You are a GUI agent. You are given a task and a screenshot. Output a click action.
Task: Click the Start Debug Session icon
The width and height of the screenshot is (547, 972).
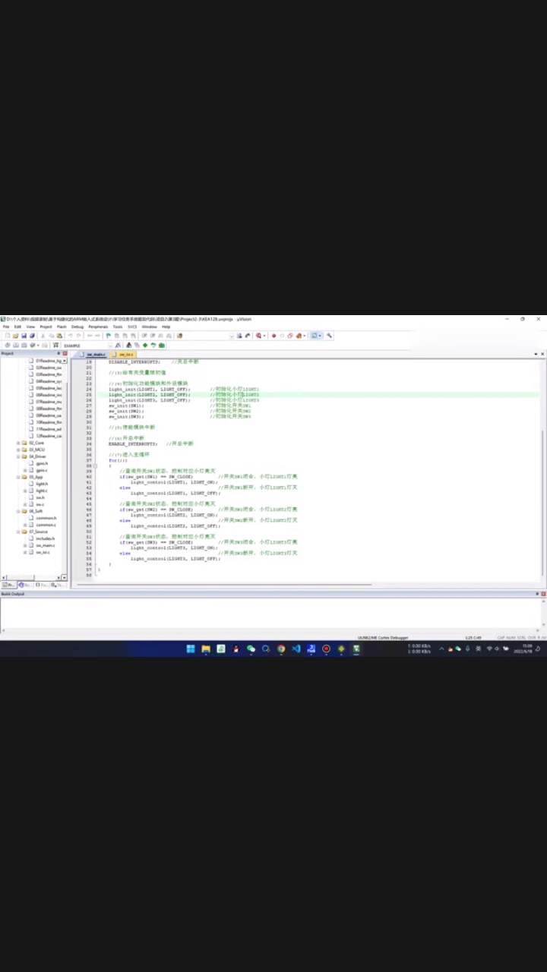click(259, 335)
